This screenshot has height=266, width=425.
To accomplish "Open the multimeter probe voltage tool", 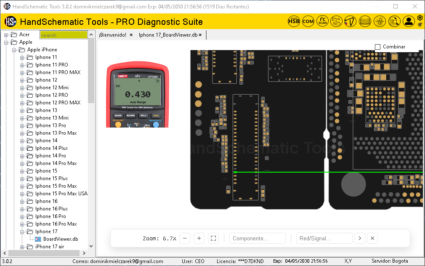I will [x=351, y=21].
